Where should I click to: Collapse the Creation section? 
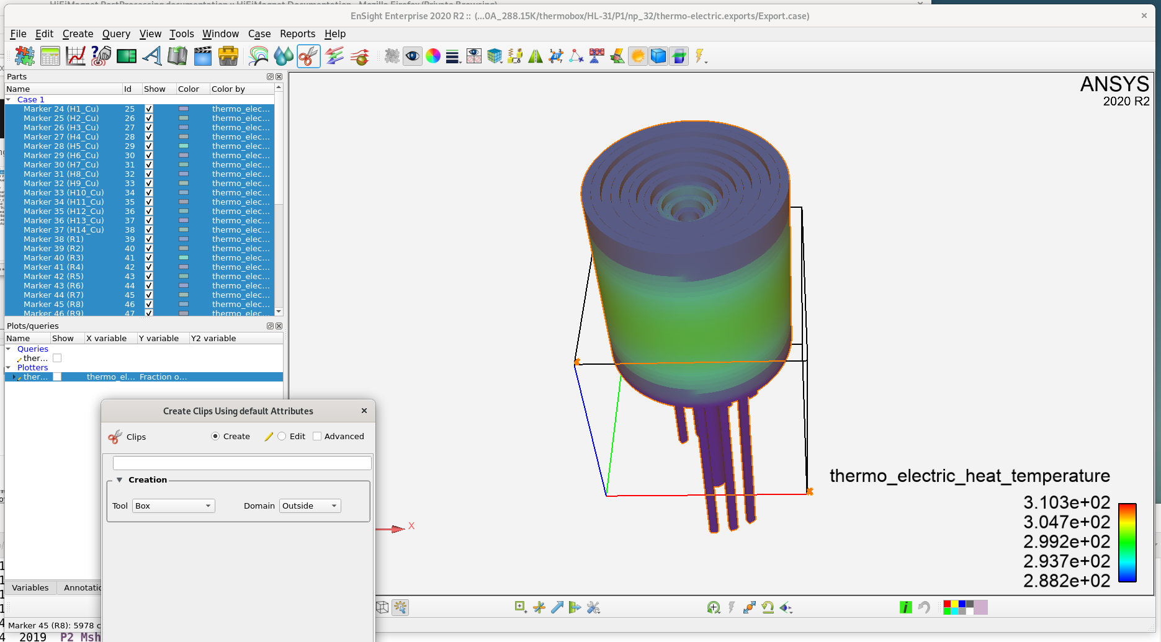click(120, 479)
